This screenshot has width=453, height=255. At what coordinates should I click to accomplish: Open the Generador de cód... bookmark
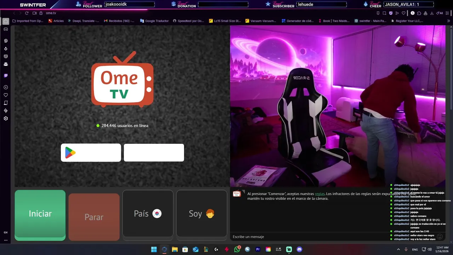coord(298,21)
